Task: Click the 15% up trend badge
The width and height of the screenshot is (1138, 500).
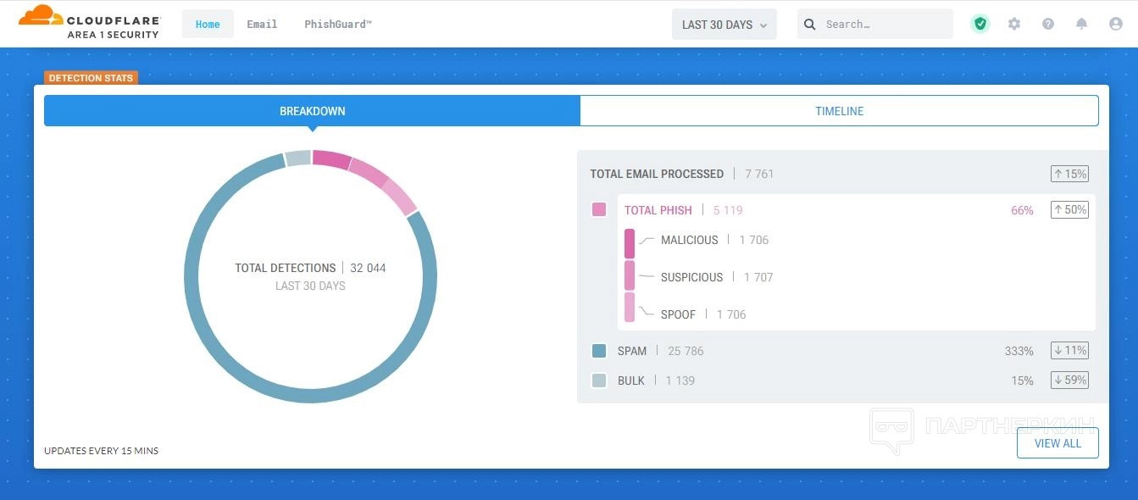Action: tap(1069, 174)
